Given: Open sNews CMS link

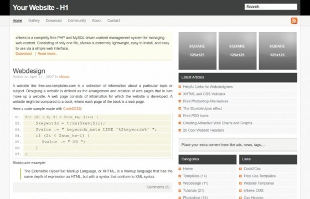Looking at the screenshot, I should pos(254,191).
